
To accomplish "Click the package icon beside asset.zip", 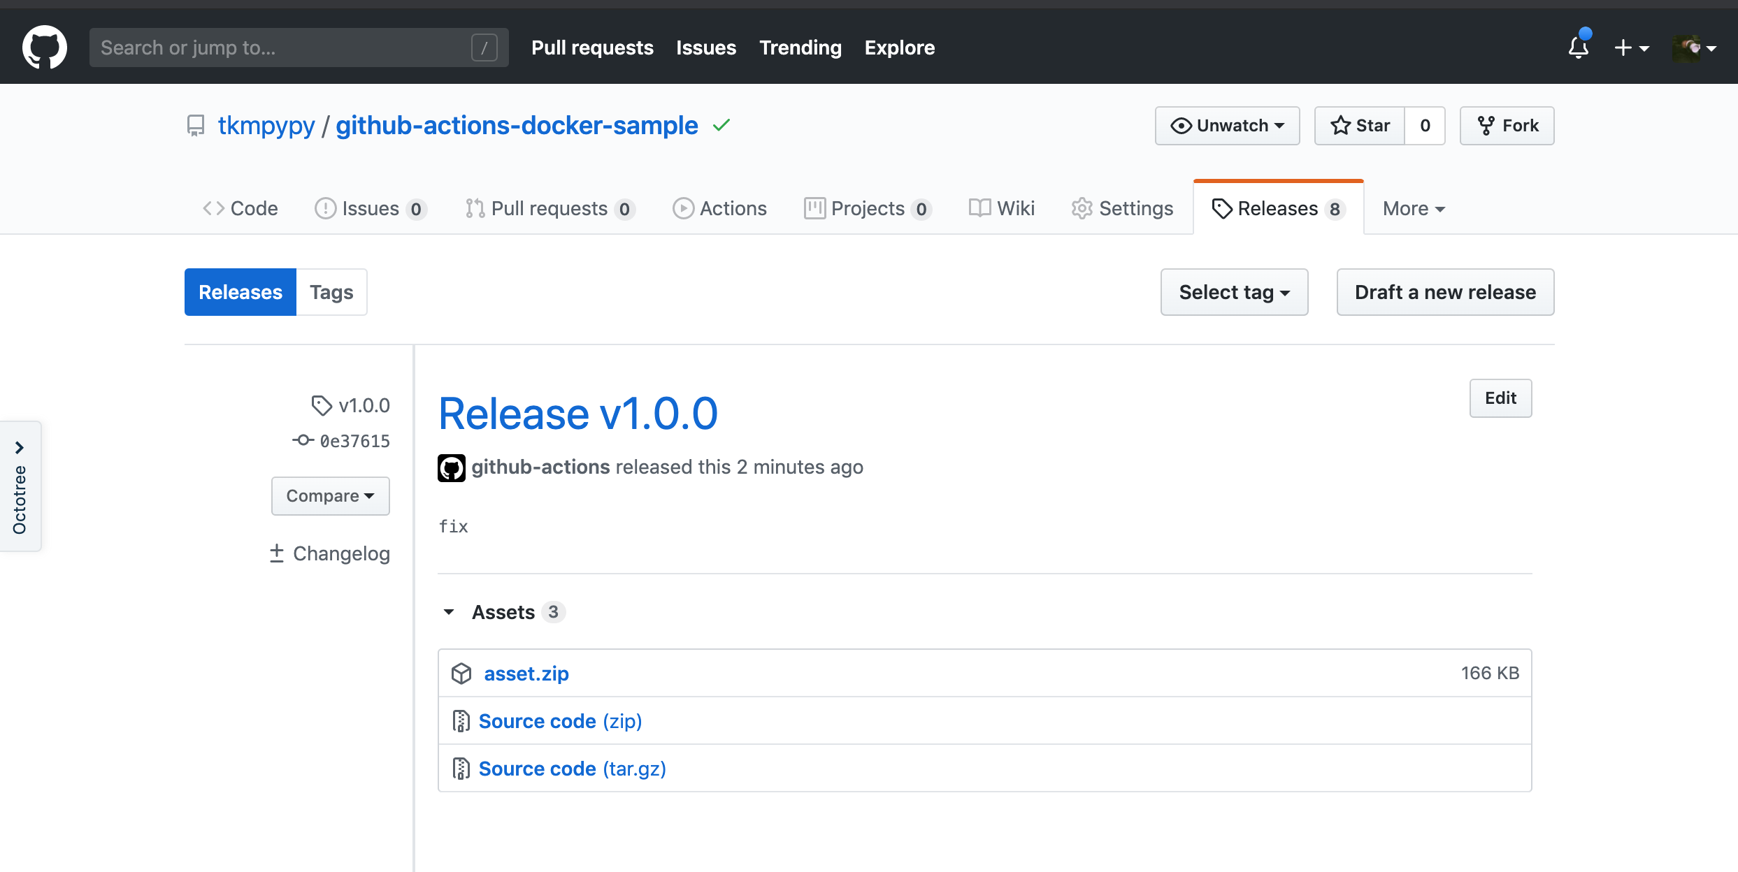I will pos(461,674).
